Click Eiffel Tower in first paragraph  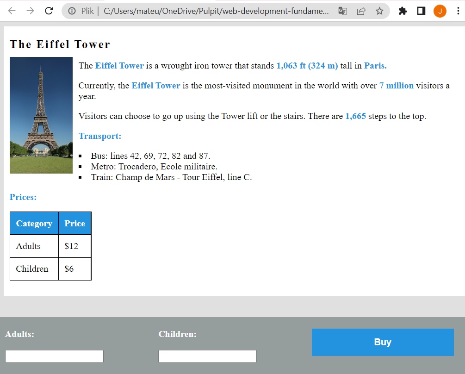(x=119, y=66)
